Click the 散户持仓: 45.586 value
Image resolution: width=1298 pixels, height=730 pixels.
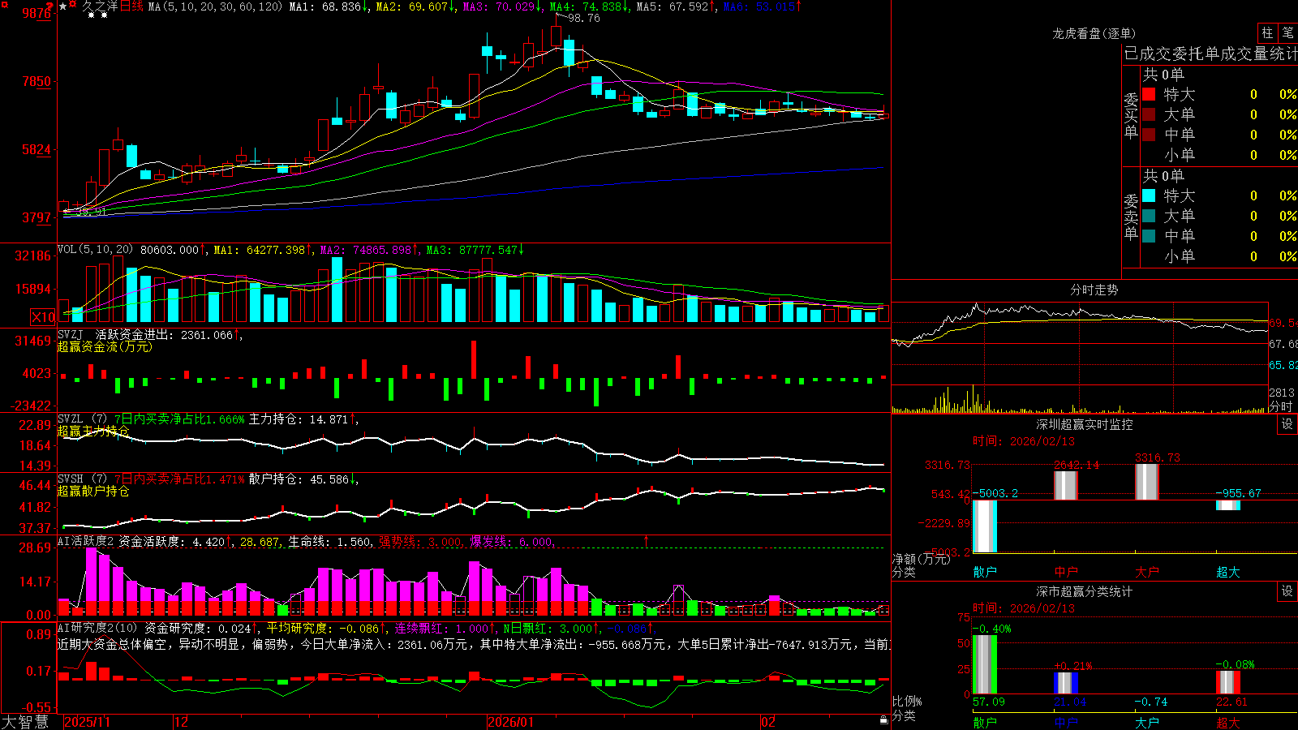coord(301,479)
